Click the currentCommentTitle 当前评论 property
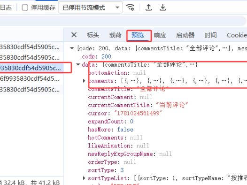The height and width of the screenshot is (185, 247). (138, 105)
